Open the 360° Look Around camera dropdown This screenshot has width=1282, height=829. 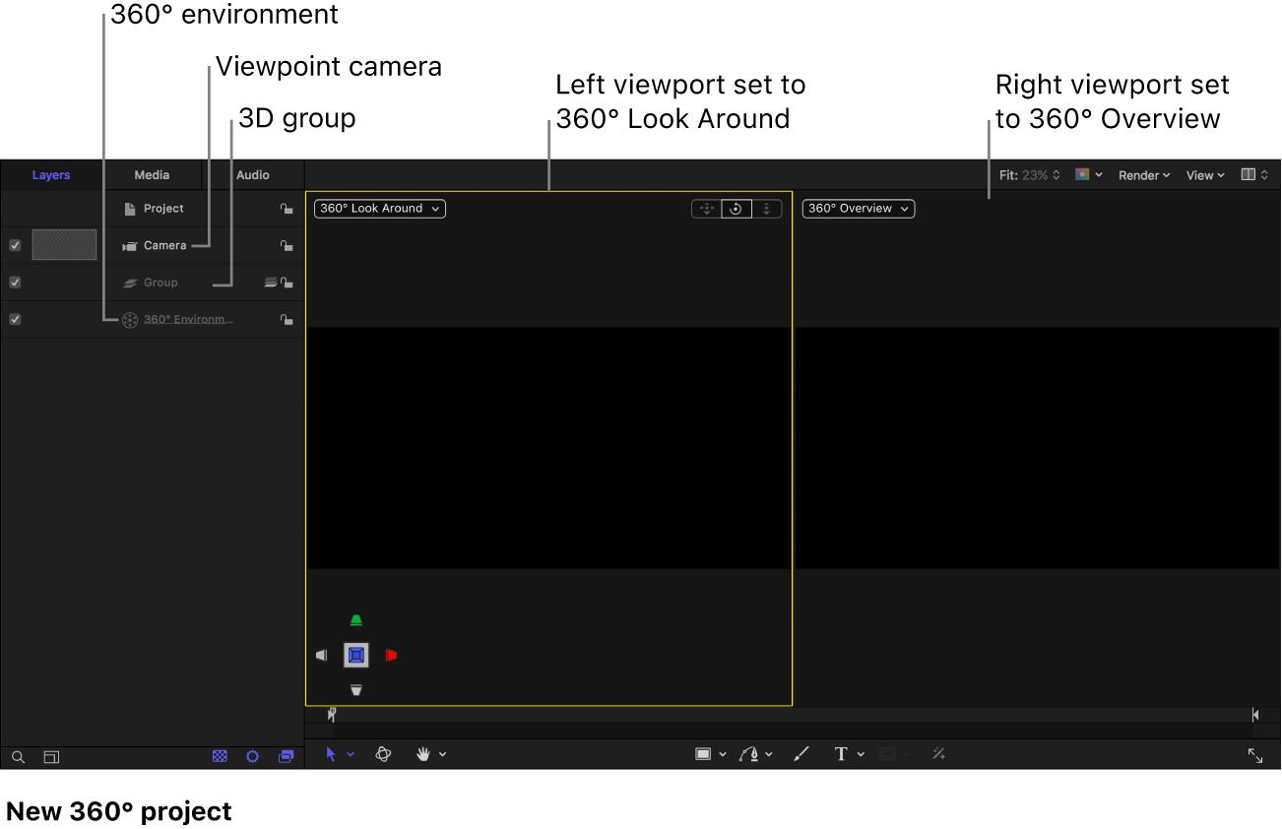[x=380, y=209]
